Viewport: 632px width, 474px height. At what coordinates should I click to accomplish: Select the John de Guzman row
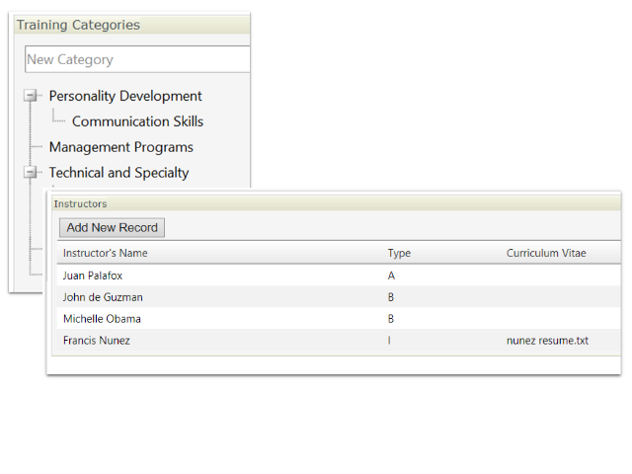pos(339,297)
